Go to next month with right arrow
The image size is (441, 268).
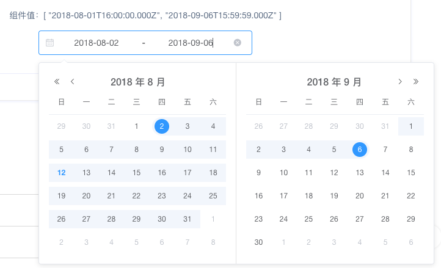pos(400,81)
